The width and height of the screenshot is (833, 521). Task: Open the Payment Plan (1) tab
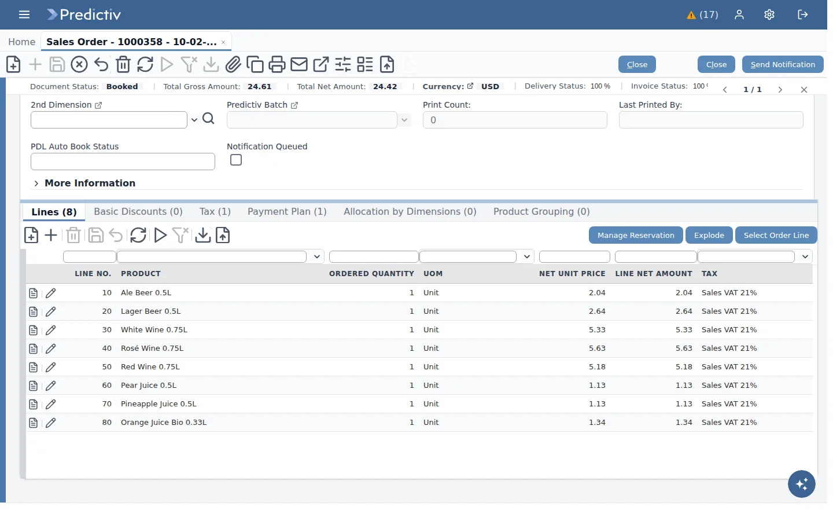pyautogui.click(x=287, y=212)
